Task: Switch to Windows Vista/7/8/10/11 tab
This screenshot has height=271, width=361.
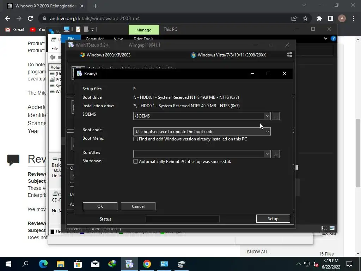Action: click(x=228, y=55)
